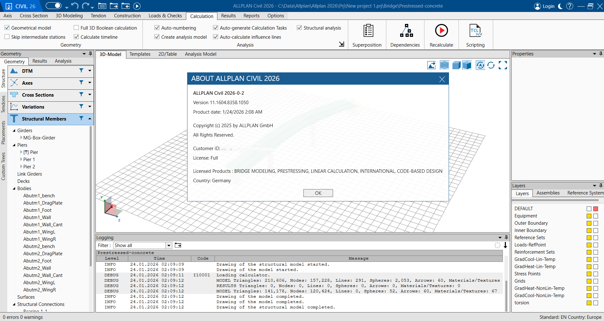Open the Loads & Checks ribbon tab
Screen dimensions: 604x321
[x=165, y=16]
